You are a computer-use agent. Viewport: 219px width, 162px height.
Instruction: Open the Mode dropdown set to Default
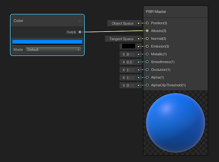(53, 49)
